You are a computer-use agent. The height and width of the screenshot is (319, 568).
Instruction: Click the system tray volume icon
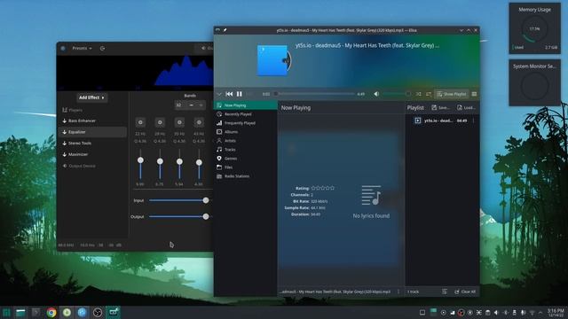[x=496, y=313]
